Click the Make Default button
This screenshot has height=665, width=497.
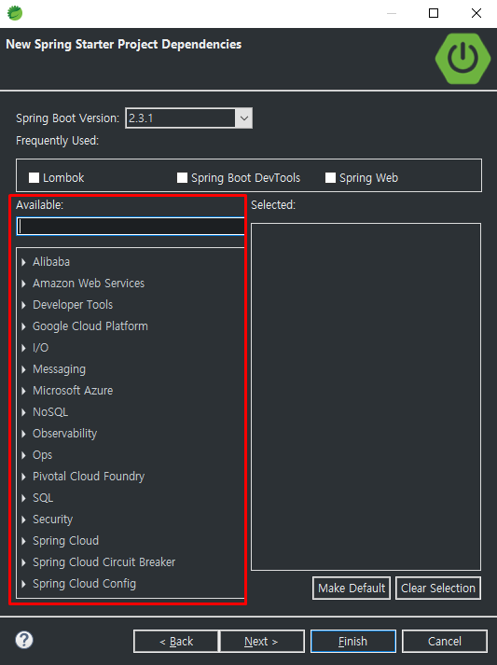pos(352,588)
